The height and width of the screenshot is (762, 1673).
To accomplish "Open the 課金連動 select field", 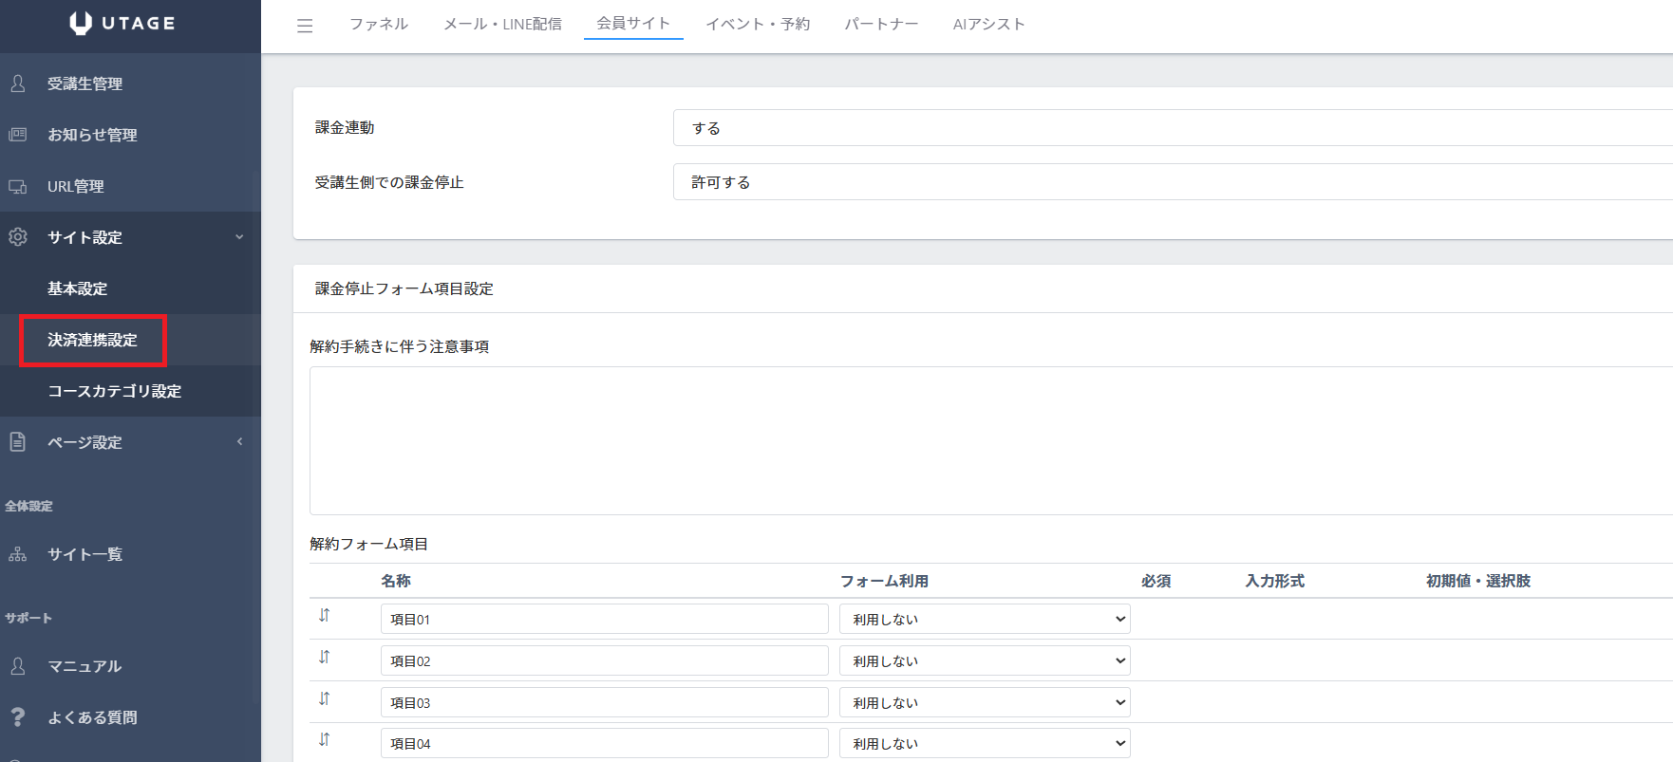I will 1172,128.
